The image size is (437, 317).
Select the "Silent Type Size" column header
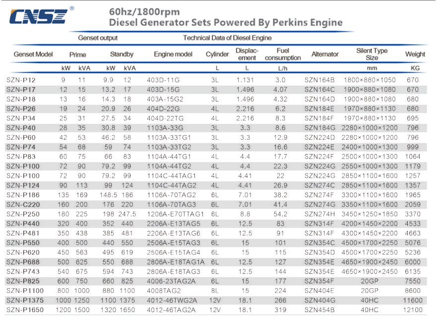point(372,54)
